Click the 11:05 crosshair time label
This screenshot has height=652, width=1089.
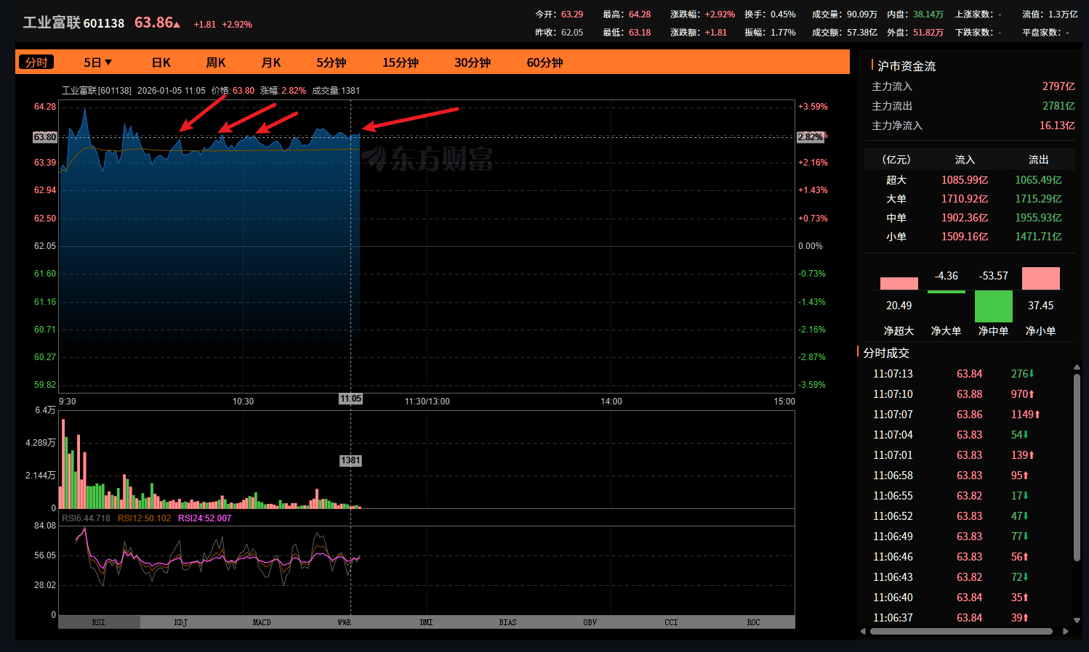(350, 399)
